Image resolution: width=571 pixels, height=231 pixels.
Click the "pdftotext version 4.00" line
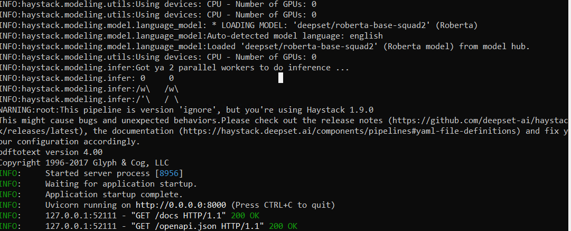pyautogui.click(x=51, y=152)
